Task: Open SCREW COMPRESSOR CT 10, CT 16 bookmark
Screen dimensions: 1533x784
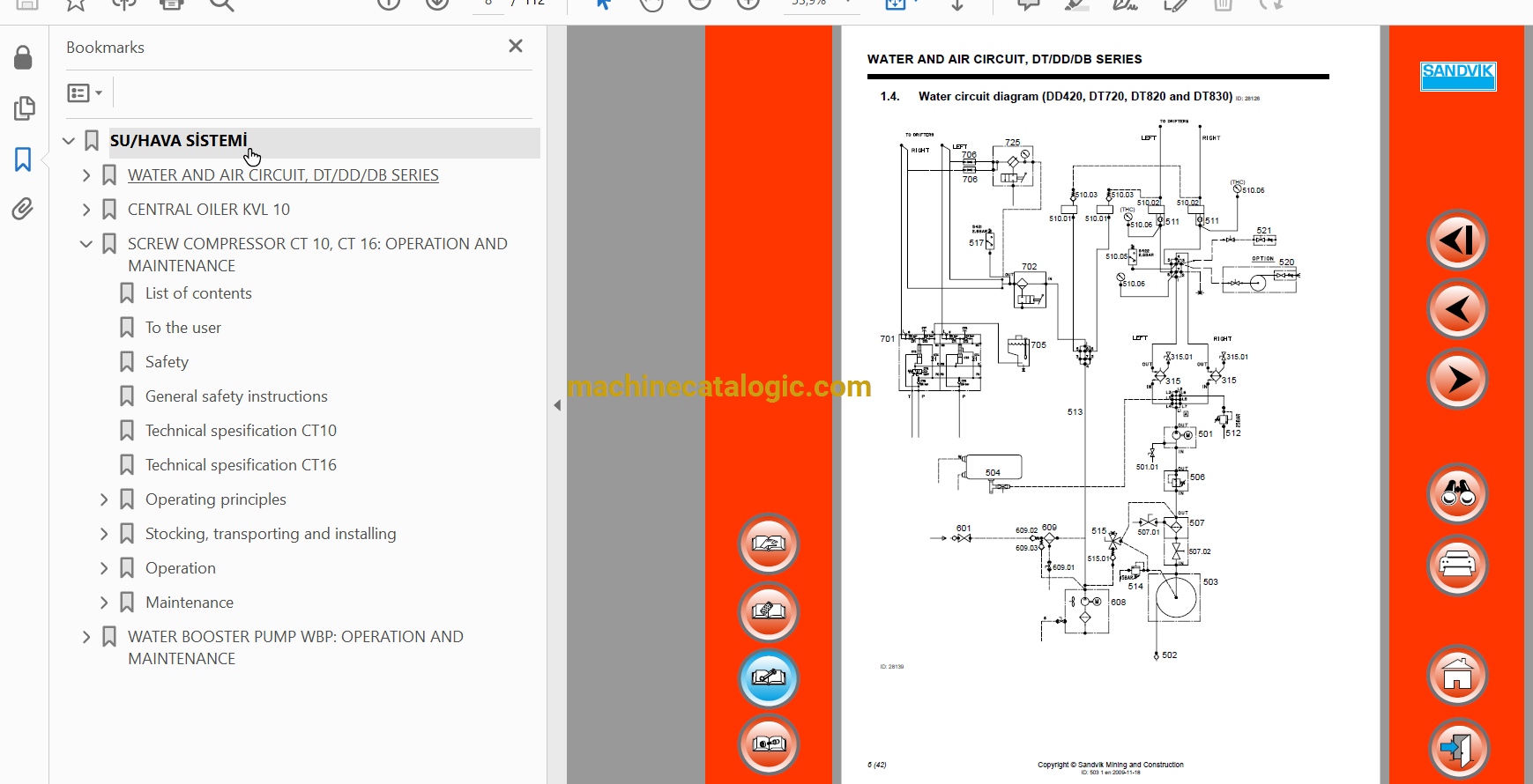Action: point(317,255)
